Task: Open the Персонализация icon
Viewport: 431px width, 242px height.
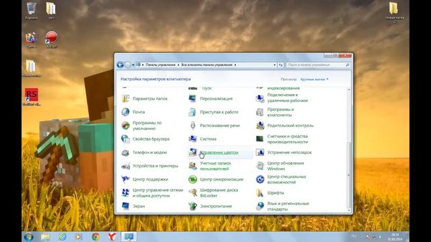Action: (193, 99)
